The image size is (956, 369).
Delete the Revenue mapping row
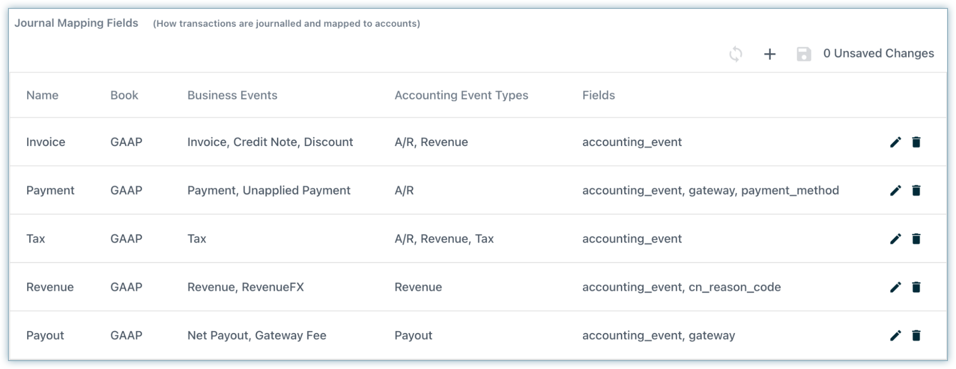pyautogui.click(x=916, y=287)
